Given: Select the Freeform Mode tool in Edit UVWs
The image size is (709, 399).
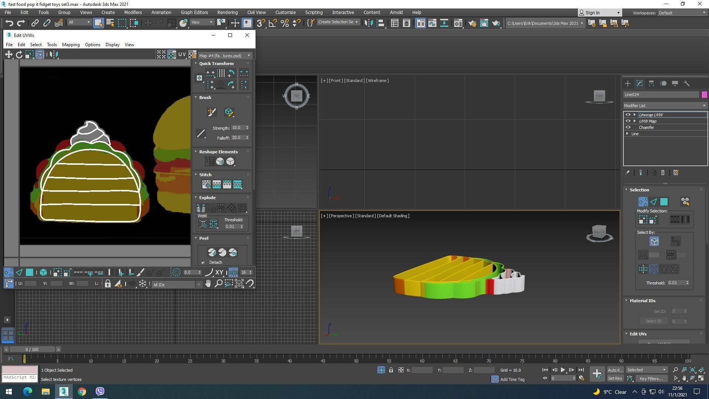Looking at the screenshot, I should tap(40, 55).
